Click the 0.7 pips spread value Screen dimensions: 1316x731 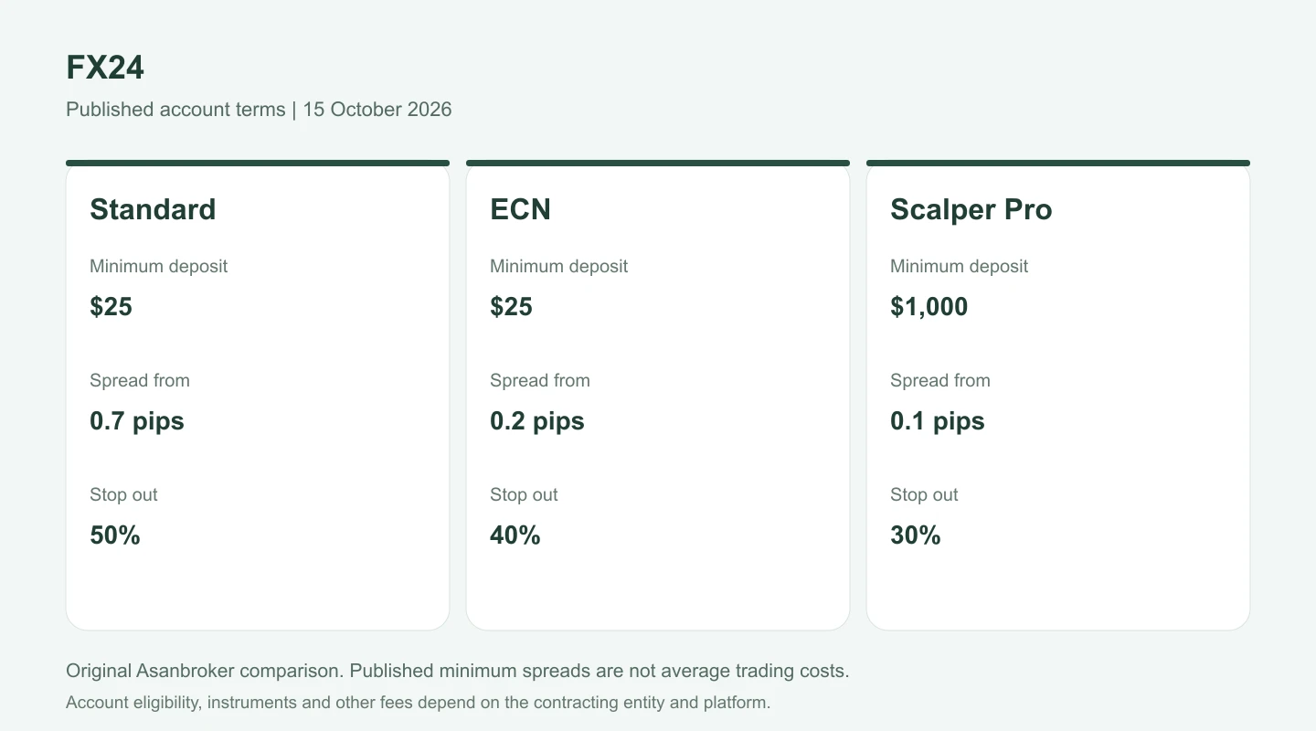137,421
